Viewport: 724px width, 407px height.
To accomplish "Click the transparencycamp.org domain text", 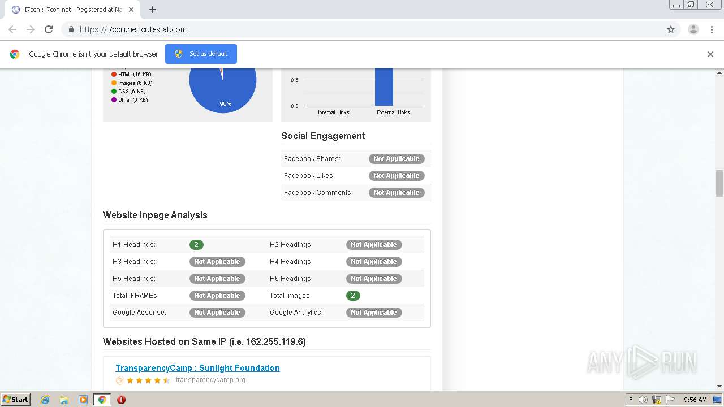I will tap(210, 380).
